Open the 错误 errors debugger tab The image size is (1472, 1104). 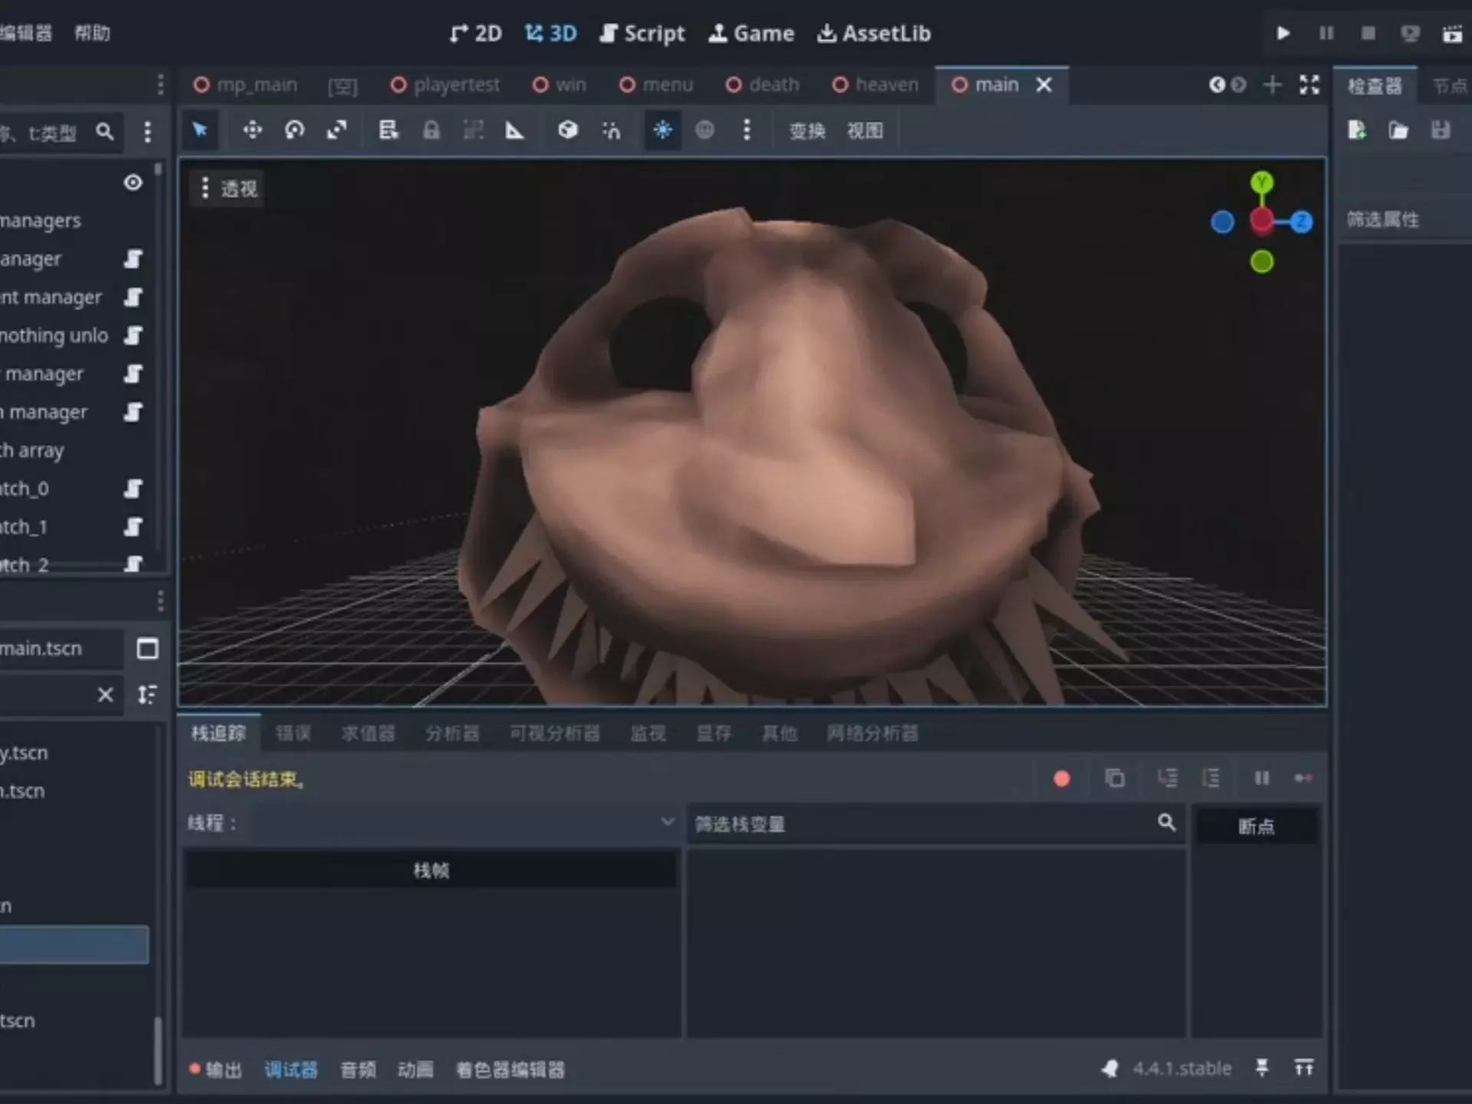tap(293, 734)
